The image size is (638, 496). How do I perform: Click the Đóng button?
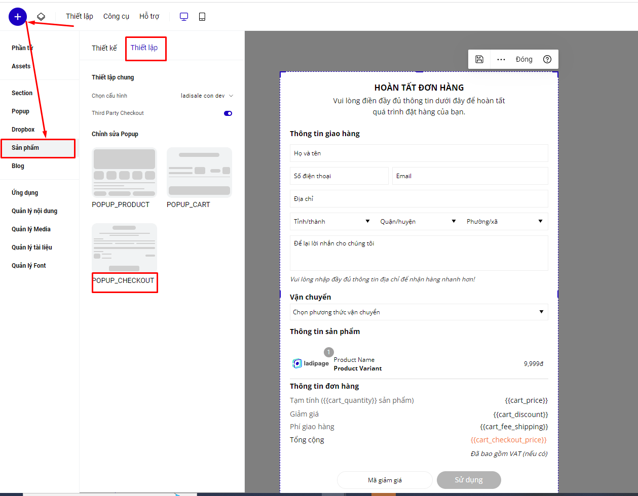(524, 59)
